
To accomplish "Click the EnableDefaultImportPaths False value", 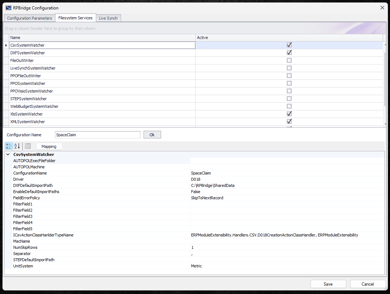I will click(286, 192).
